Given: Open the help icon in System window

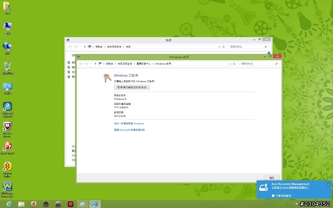Looking at the screenshot, I should click(x=269, y=53).
